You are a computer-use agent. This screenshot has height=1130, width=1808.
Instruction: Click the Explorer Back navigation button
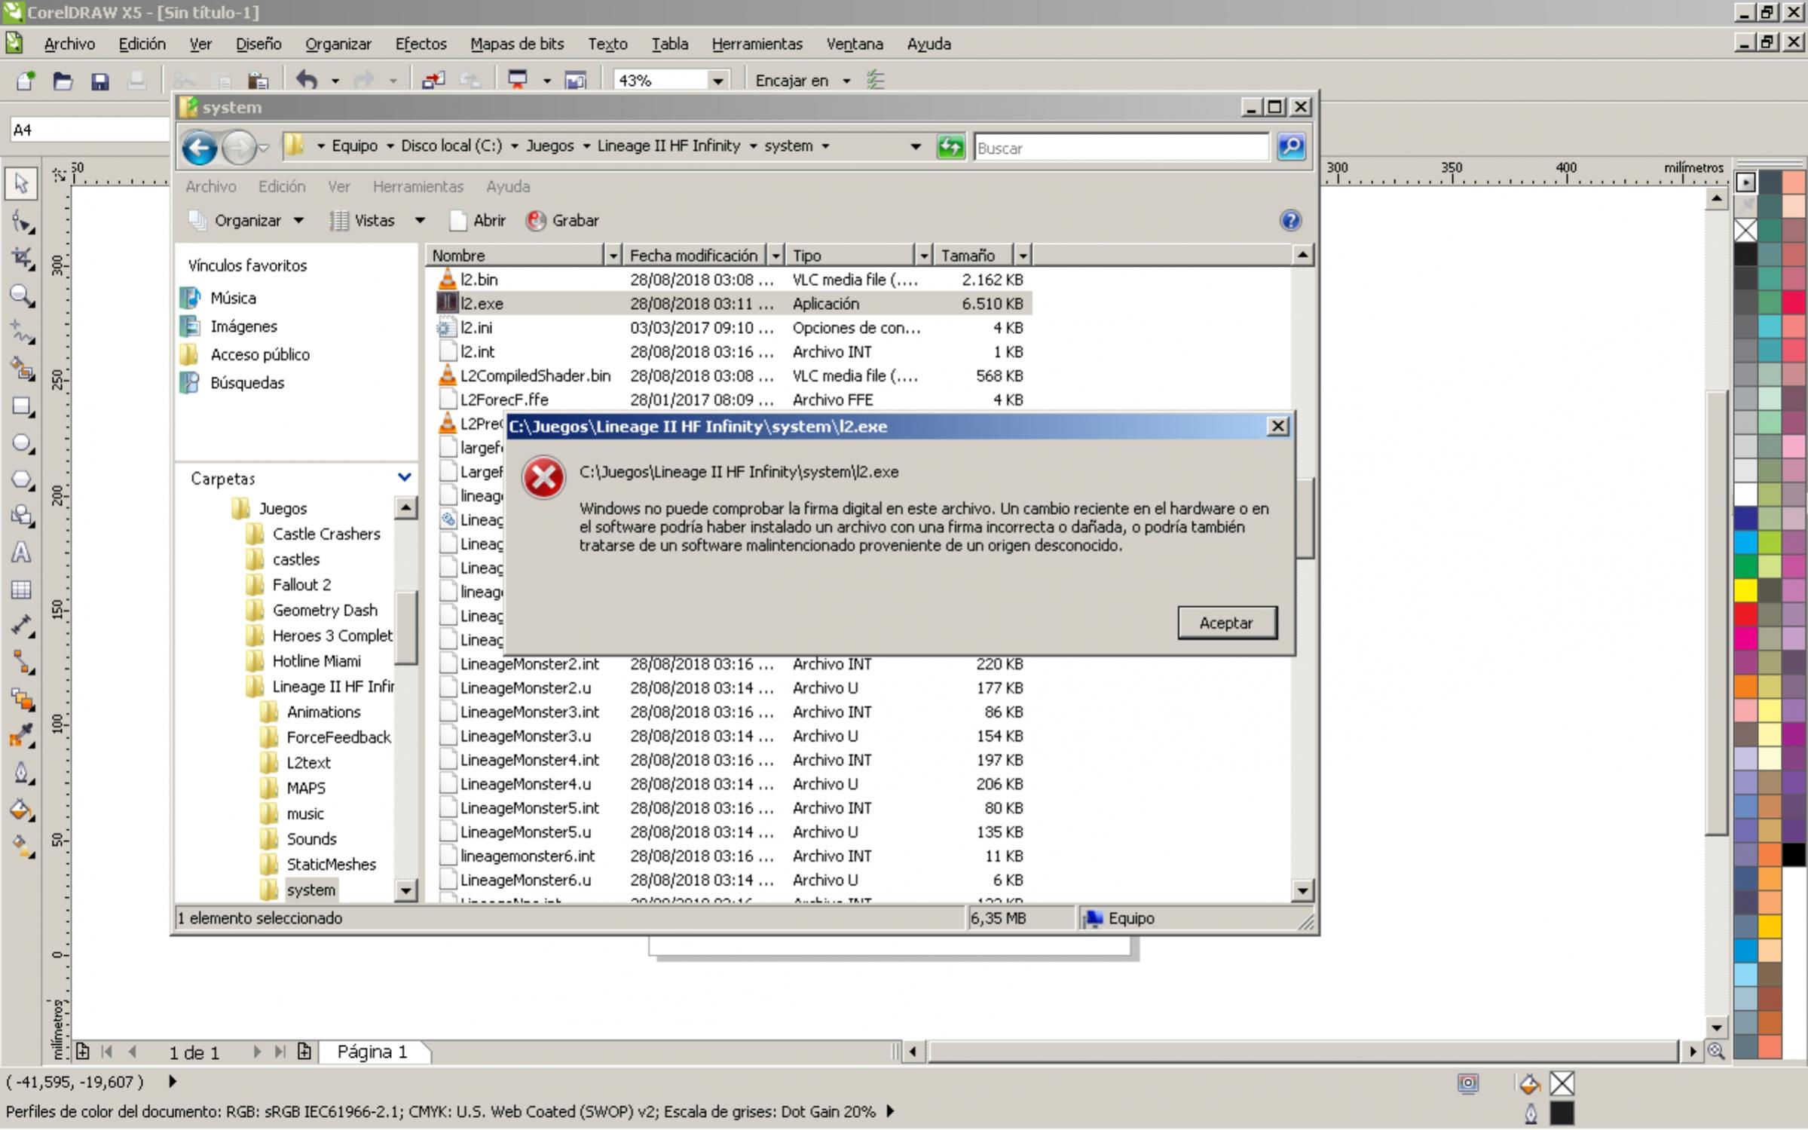click(200, 147)
